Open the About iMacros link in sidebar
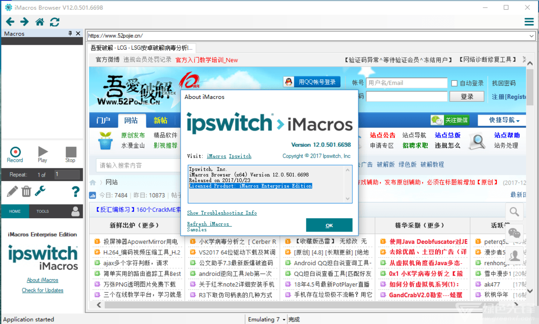The width and height of the screenshot is (539, 324). [42, 280]
